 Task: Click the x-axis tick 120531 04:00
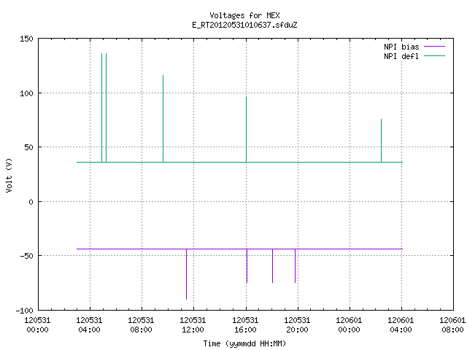point(89,325)
